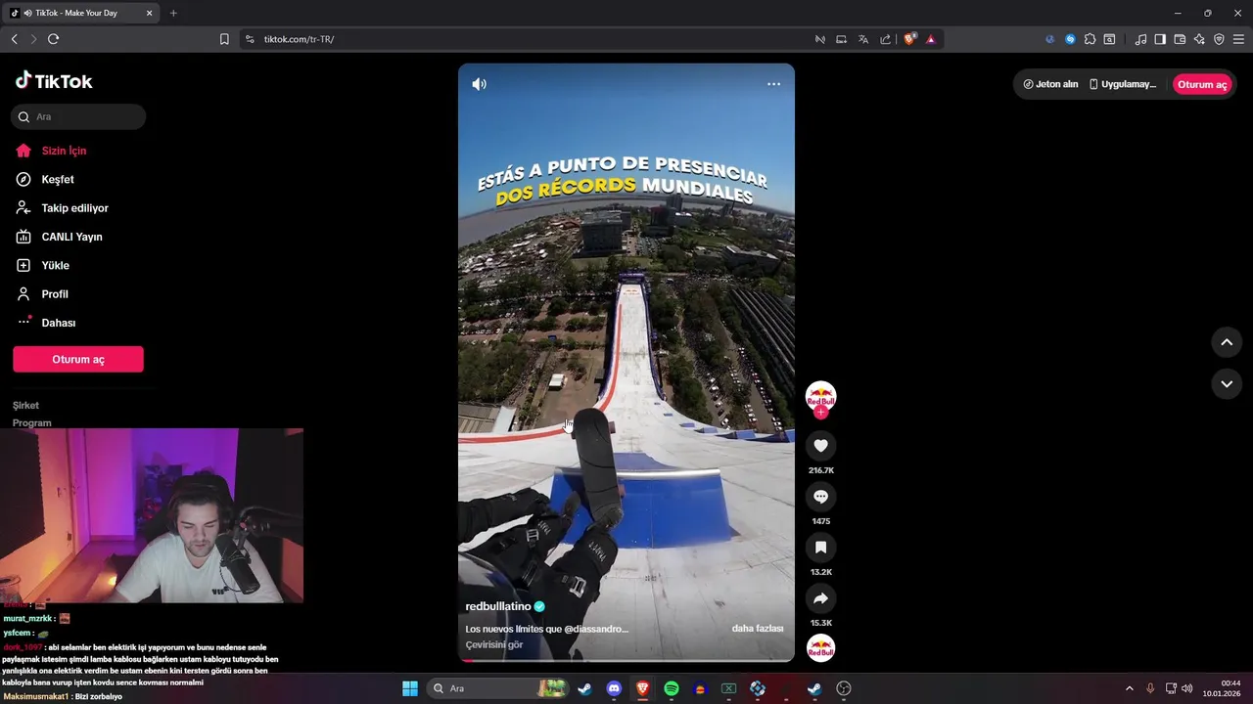Image resolution: width=1253 pixels, height=704 pixels.
Task: Reload the page with the refresh icon
Action: click(53, 39)
